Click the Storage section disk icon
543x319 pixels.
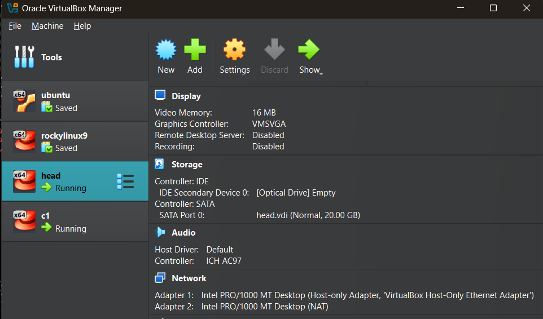tap(160, 164)
